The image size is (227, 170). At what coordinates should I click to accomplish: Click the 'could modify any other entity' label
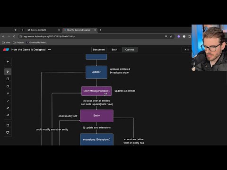52,129
